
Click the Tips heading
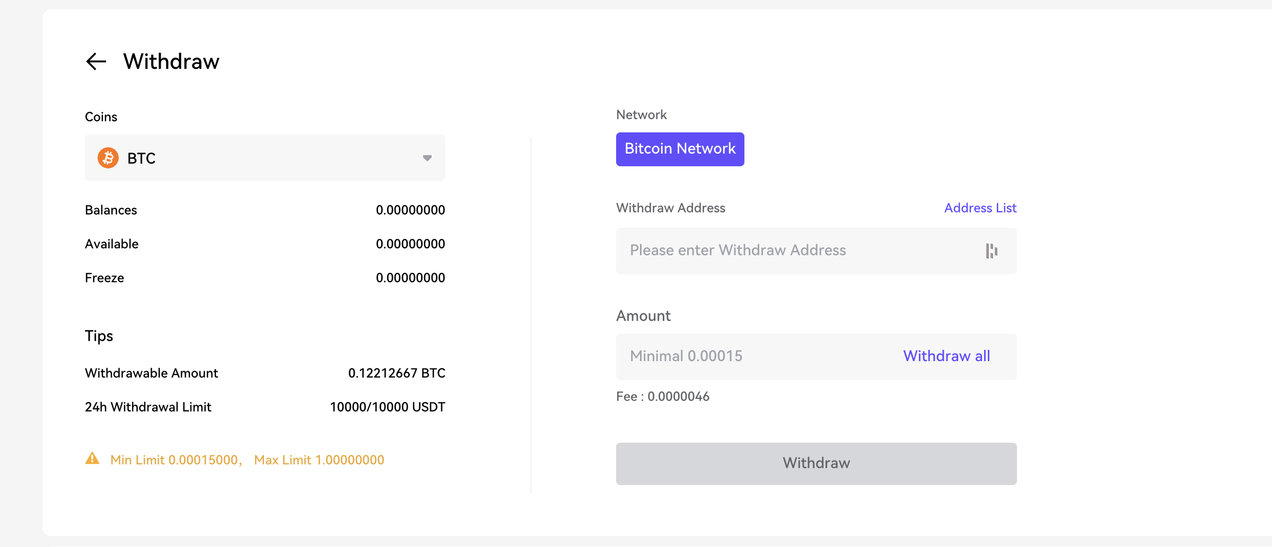(x=99, y=336)
